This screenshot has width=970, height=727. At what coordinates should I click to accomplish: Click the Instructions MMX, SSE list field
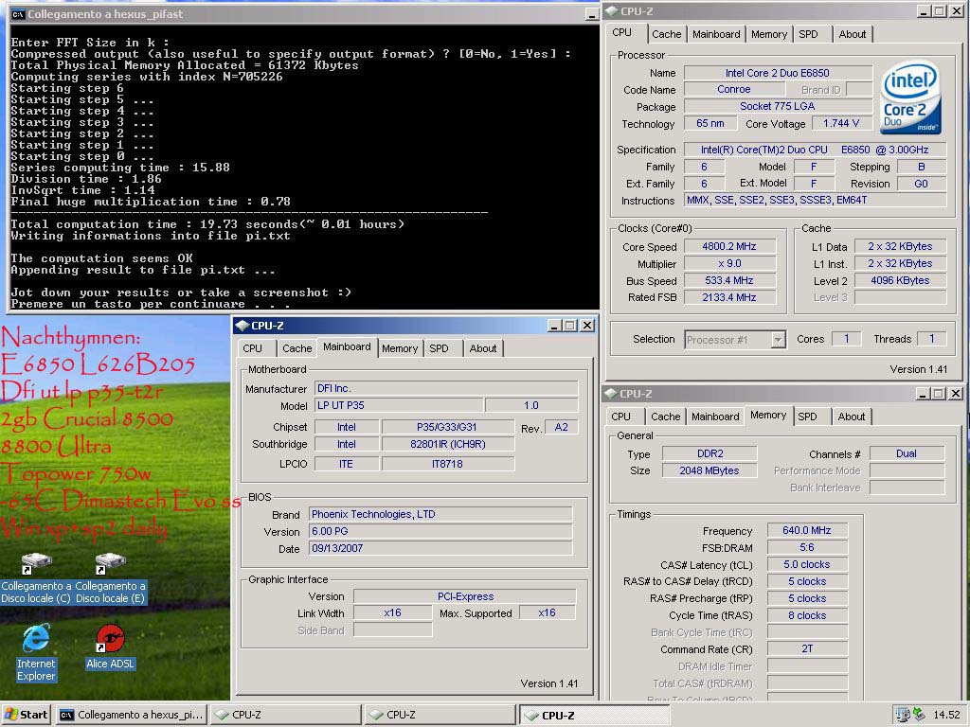tap(815, 201)
